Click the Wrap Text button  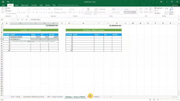pos(58,9)
